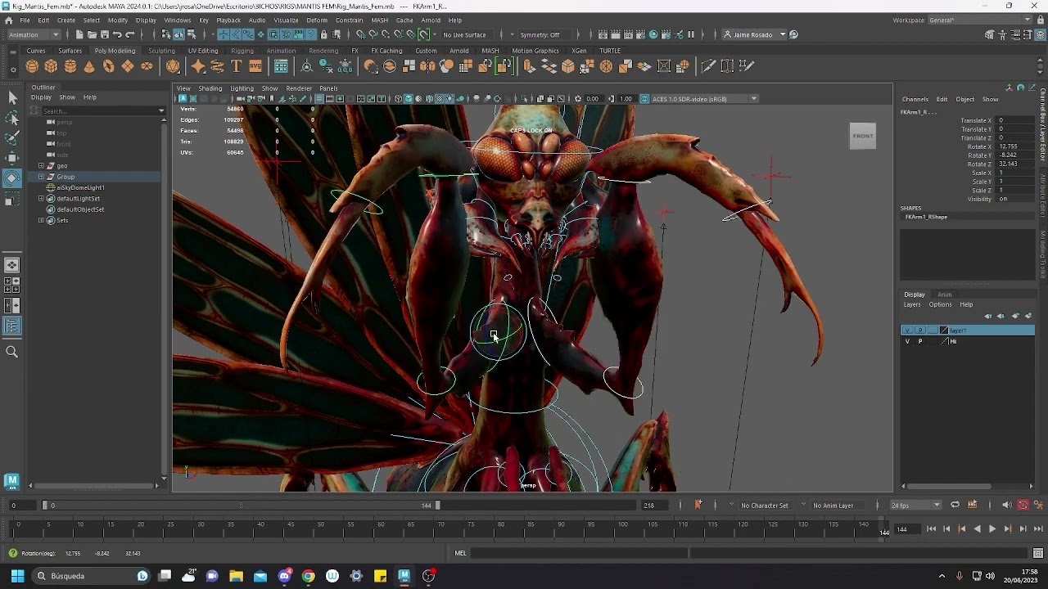Redo the action with the arrow icon
The height and width of the screenshot is (589, 1048).
tap(129, 34)
